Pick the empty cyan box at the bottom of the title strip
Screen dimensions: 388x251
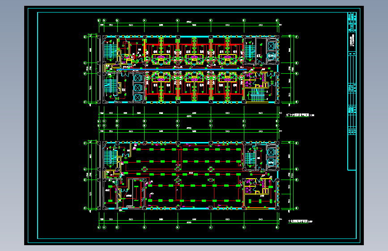[x=352, y=152]
